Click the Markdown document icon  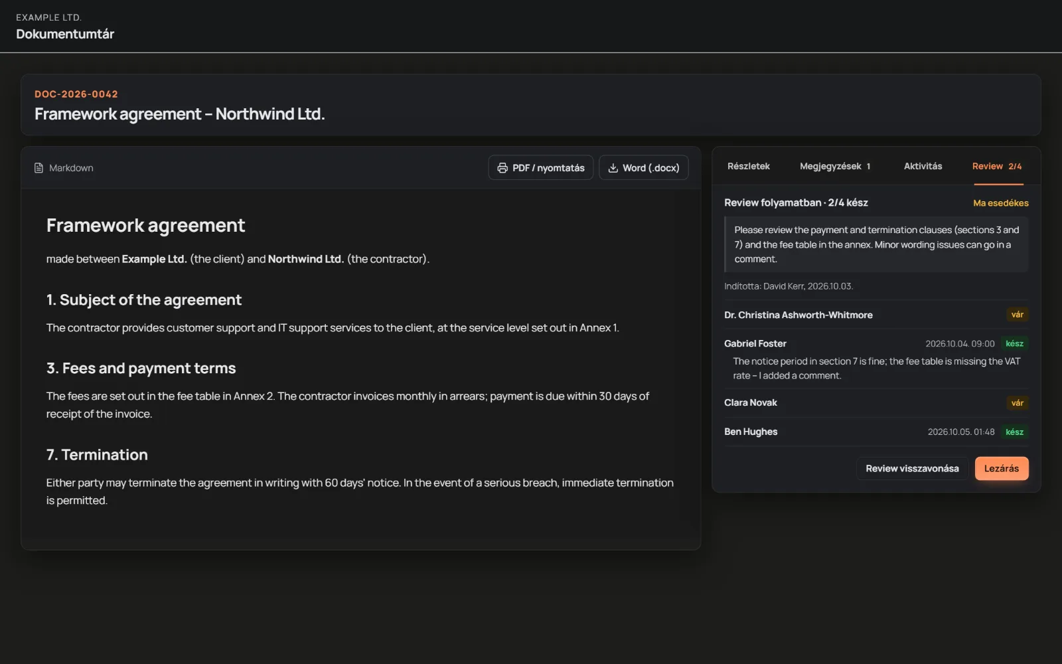38,168
